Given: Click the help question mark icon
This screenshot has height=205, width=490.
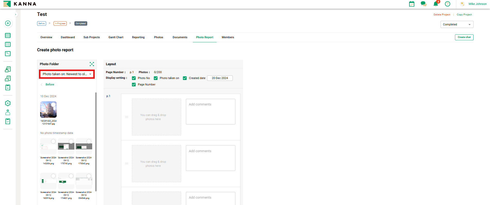Looking at the screenshot, I should 448,4.
